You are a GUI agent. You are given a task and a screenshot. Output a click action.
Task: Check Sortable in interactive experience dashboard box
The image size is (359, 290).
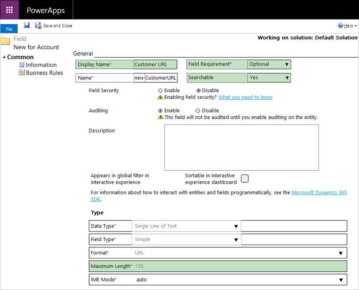point(244,178)
